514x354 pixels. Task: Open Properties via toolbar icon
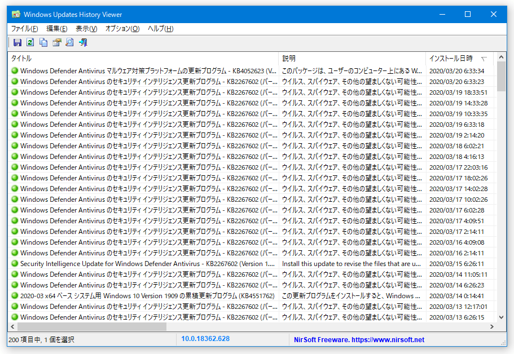click(57, 42)
